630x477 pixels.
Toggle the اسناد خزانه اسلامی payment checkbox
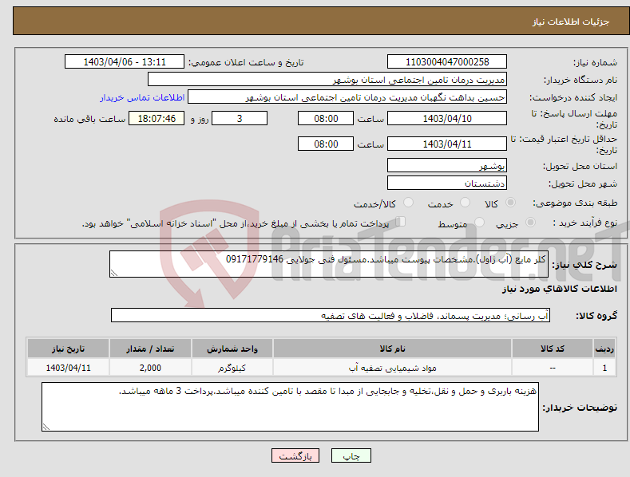pos(400,221)
